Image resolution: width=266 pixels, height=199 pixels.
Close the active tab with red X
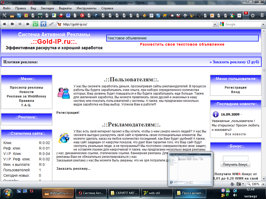246,13
